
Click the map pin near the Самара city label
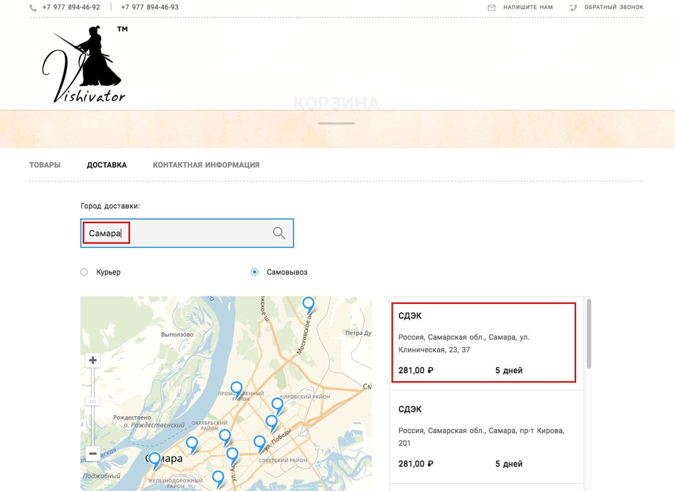pos(155,459)
